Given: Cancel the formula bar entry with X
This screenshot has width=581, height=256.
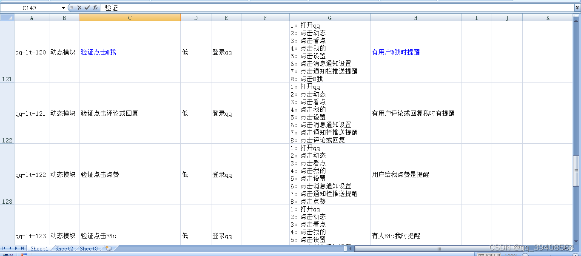Looking at the screenshot, I should [79, 8].
